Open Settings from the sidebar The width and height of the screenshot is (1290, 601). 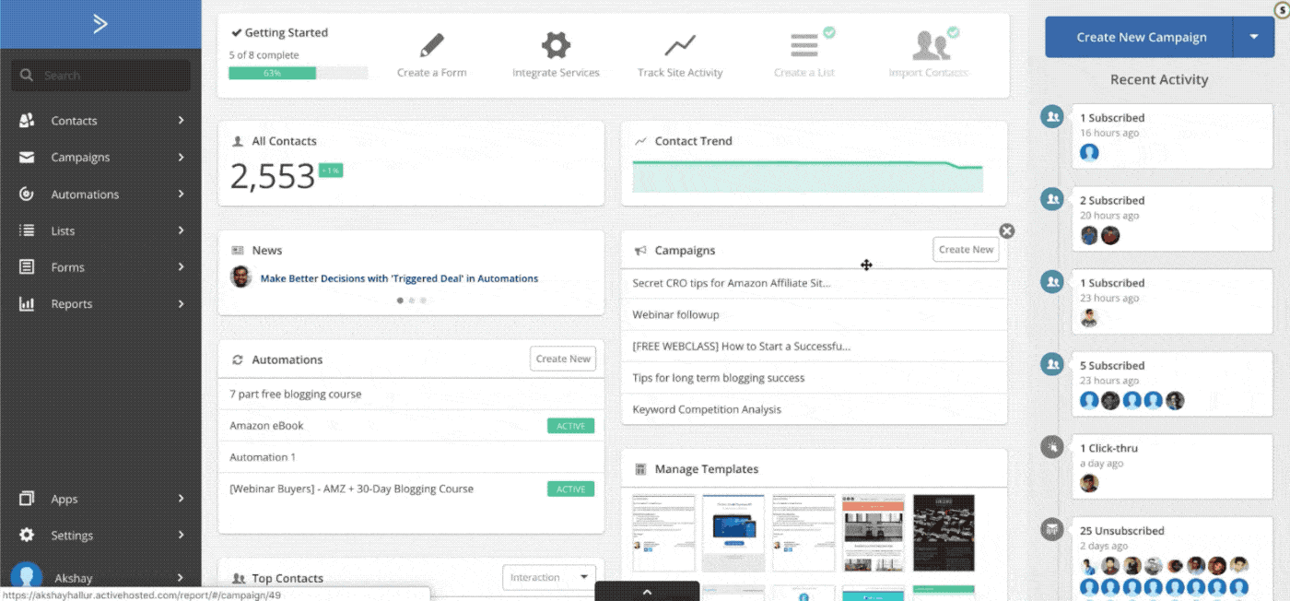point(72,536)
